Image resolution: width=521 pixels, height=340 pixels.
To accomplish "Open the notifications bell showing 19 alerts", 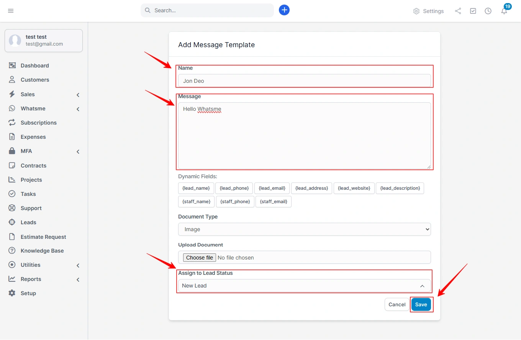I will (504, 11).
